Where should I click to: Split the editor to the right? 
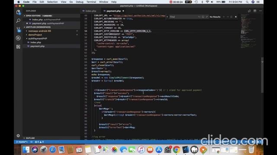point(255,11)
